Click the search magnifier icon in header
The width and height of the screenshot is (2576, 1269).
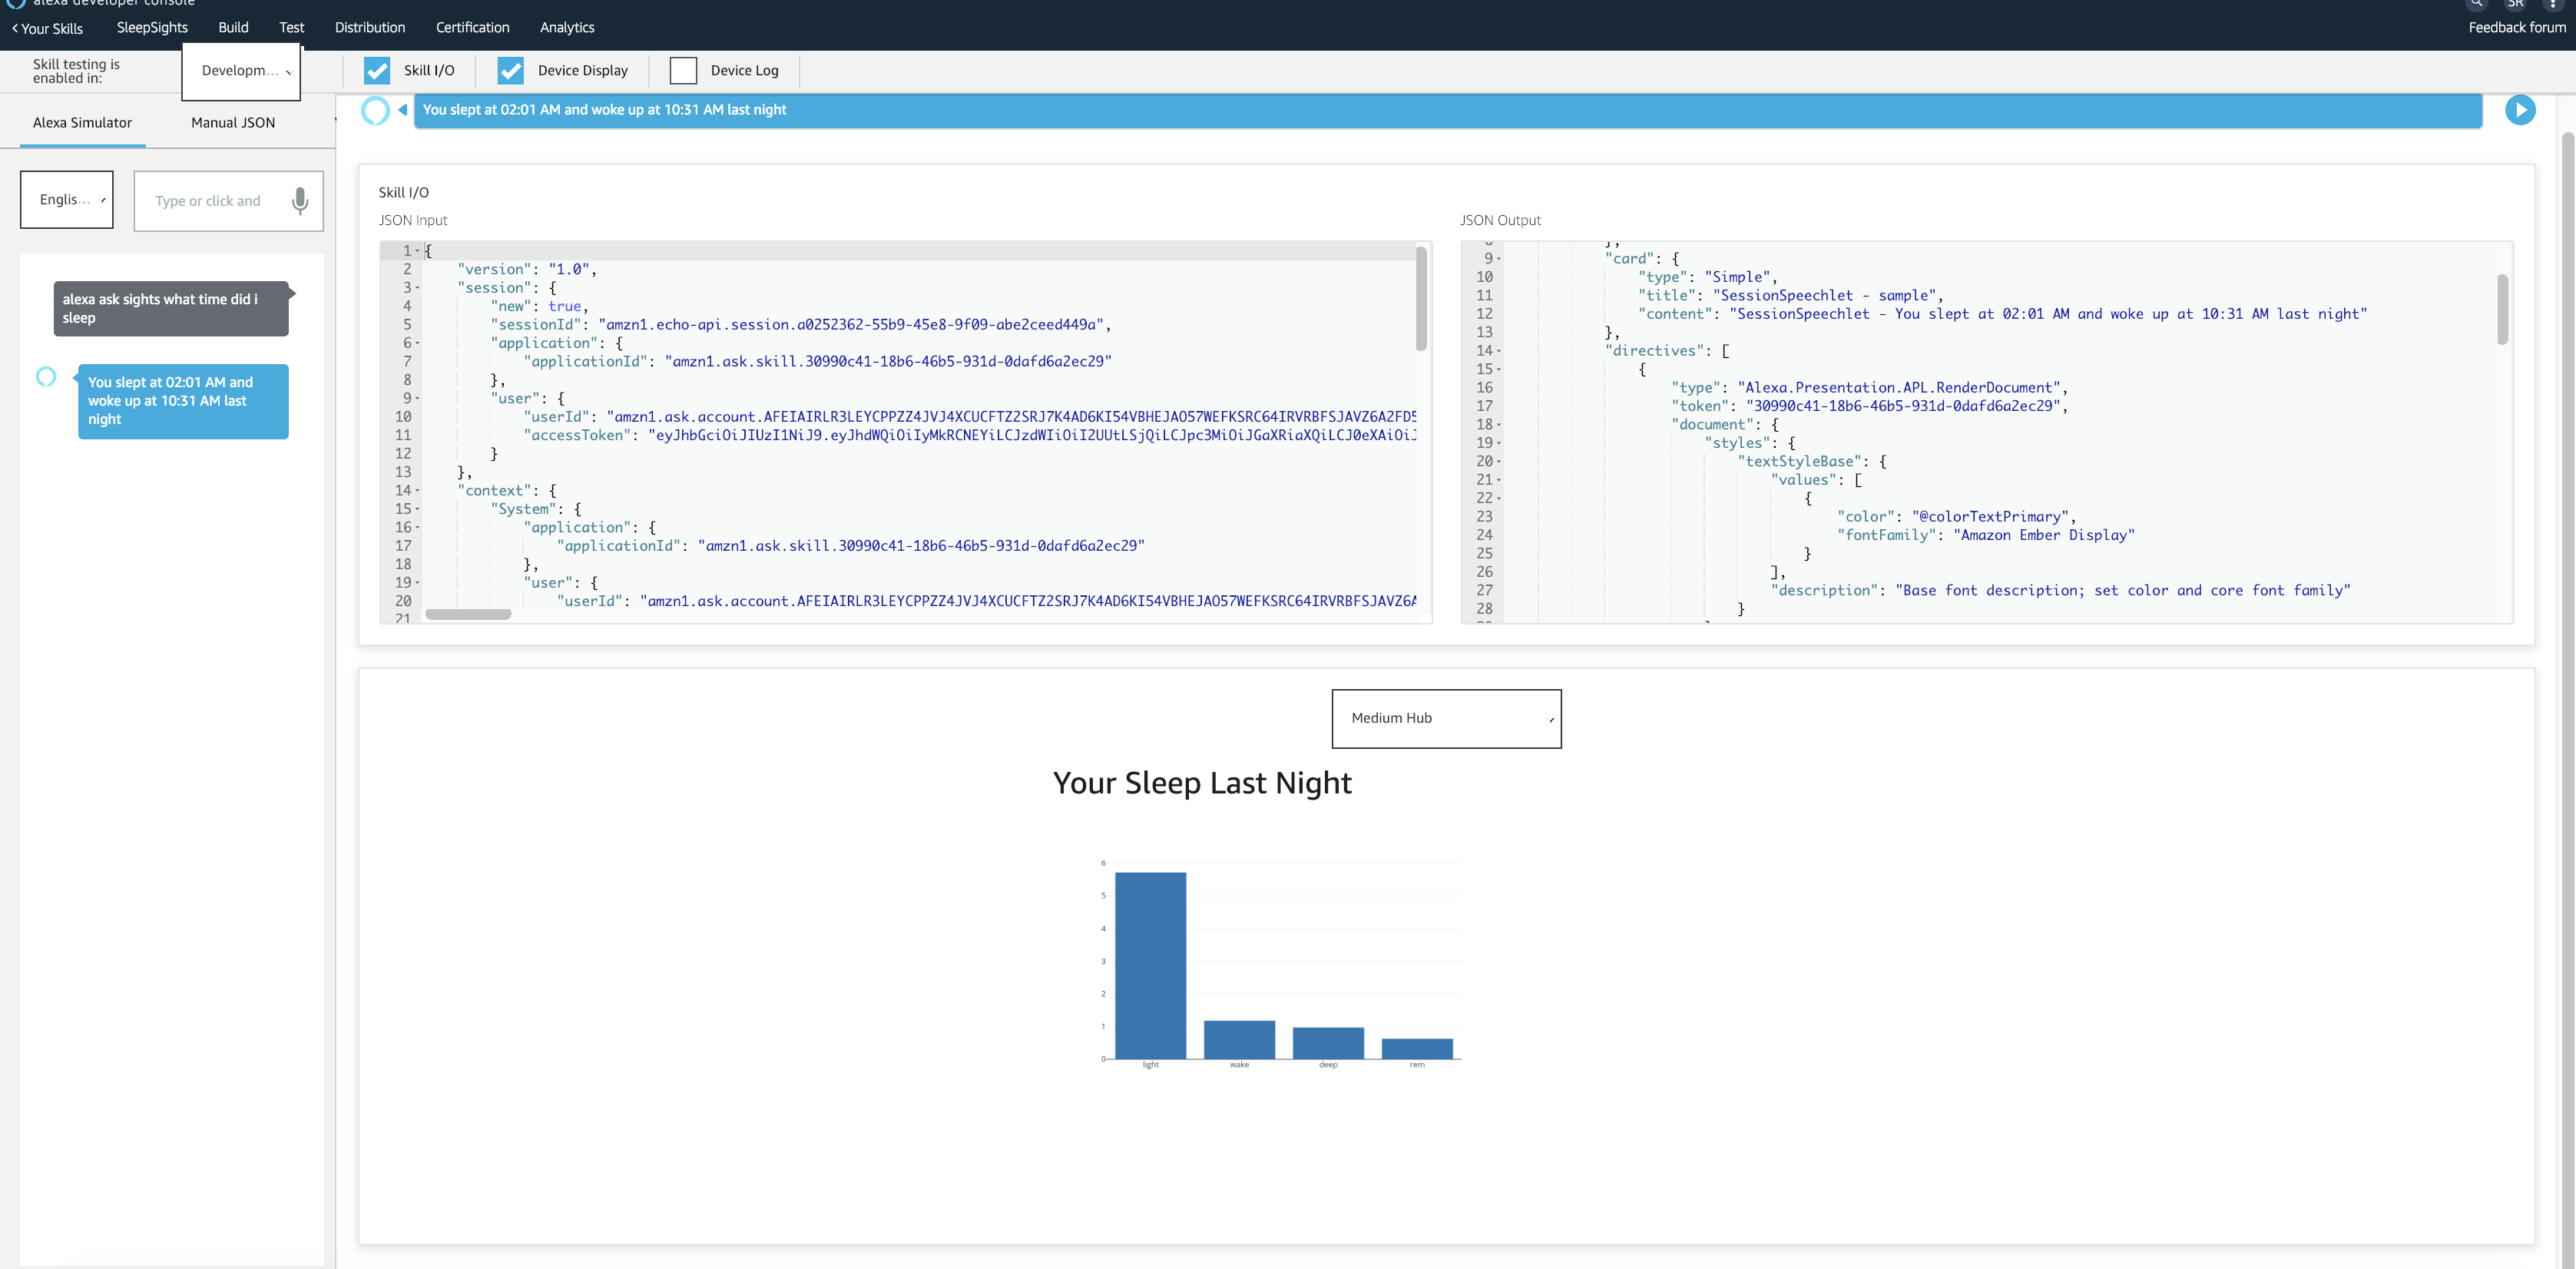click(x=2476, y=3)
